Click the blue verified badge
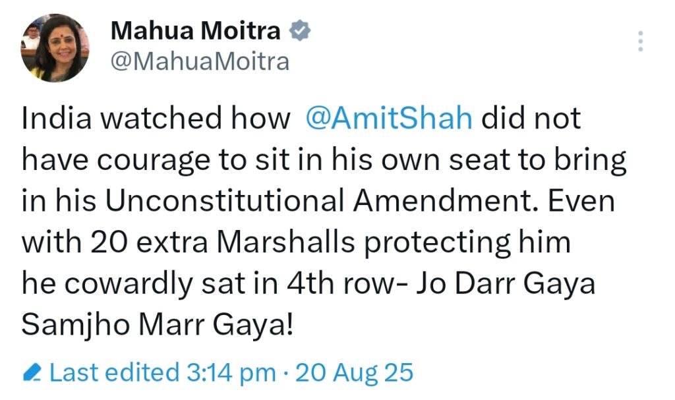The image size is (675, 400). tap(301, 31)
